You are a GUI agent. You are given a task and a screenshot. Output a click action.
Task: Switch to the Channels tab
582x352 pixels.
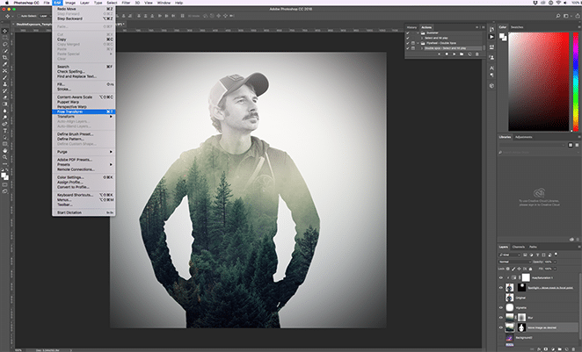coord(518,247)
